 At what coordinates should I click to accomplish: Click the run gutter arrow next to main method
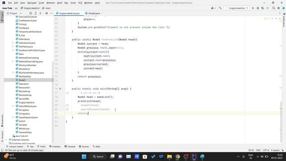[x=60, y=89]
